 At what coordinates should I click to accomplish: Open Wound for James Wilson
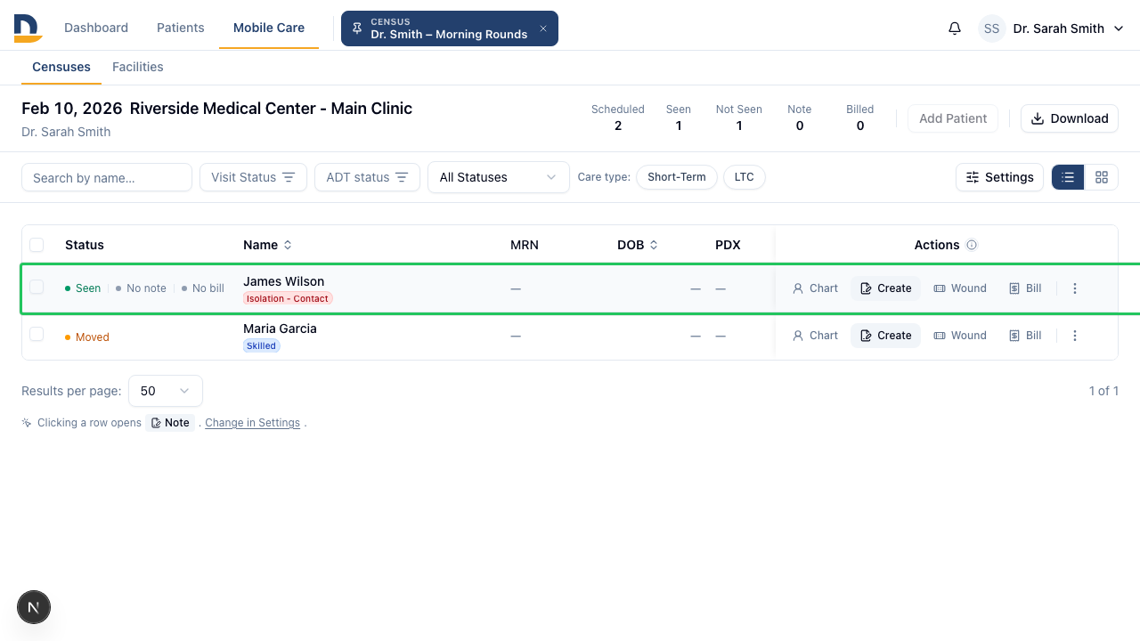tap(960, 288)
